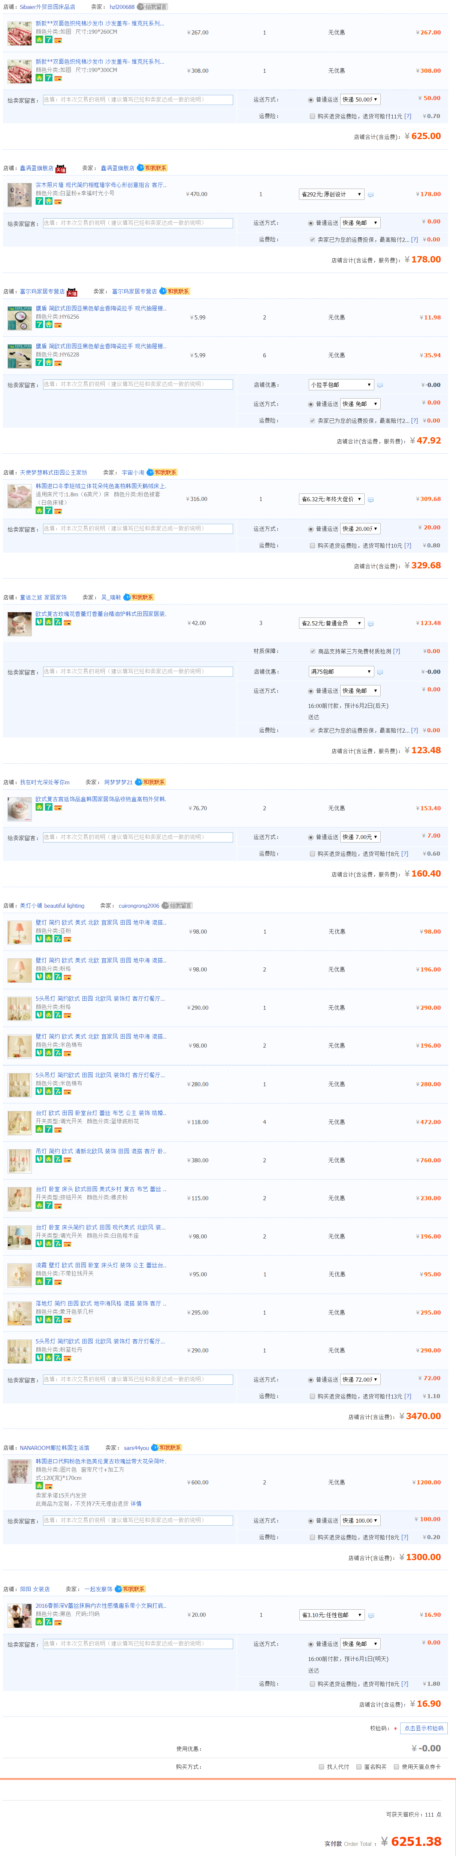Image resolution: width=456 pixels, height=1856 pixels.
Task: Open 快递 50.00 shipping dropdown for Sibaier store
Action: pyautogui.click(x=359, y=99)
